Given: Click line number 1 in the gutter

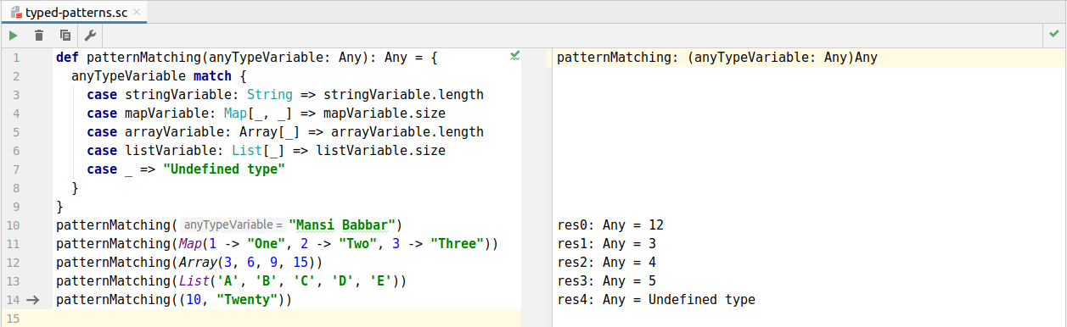Looking at the screenshot, I should tap(16, 58).
